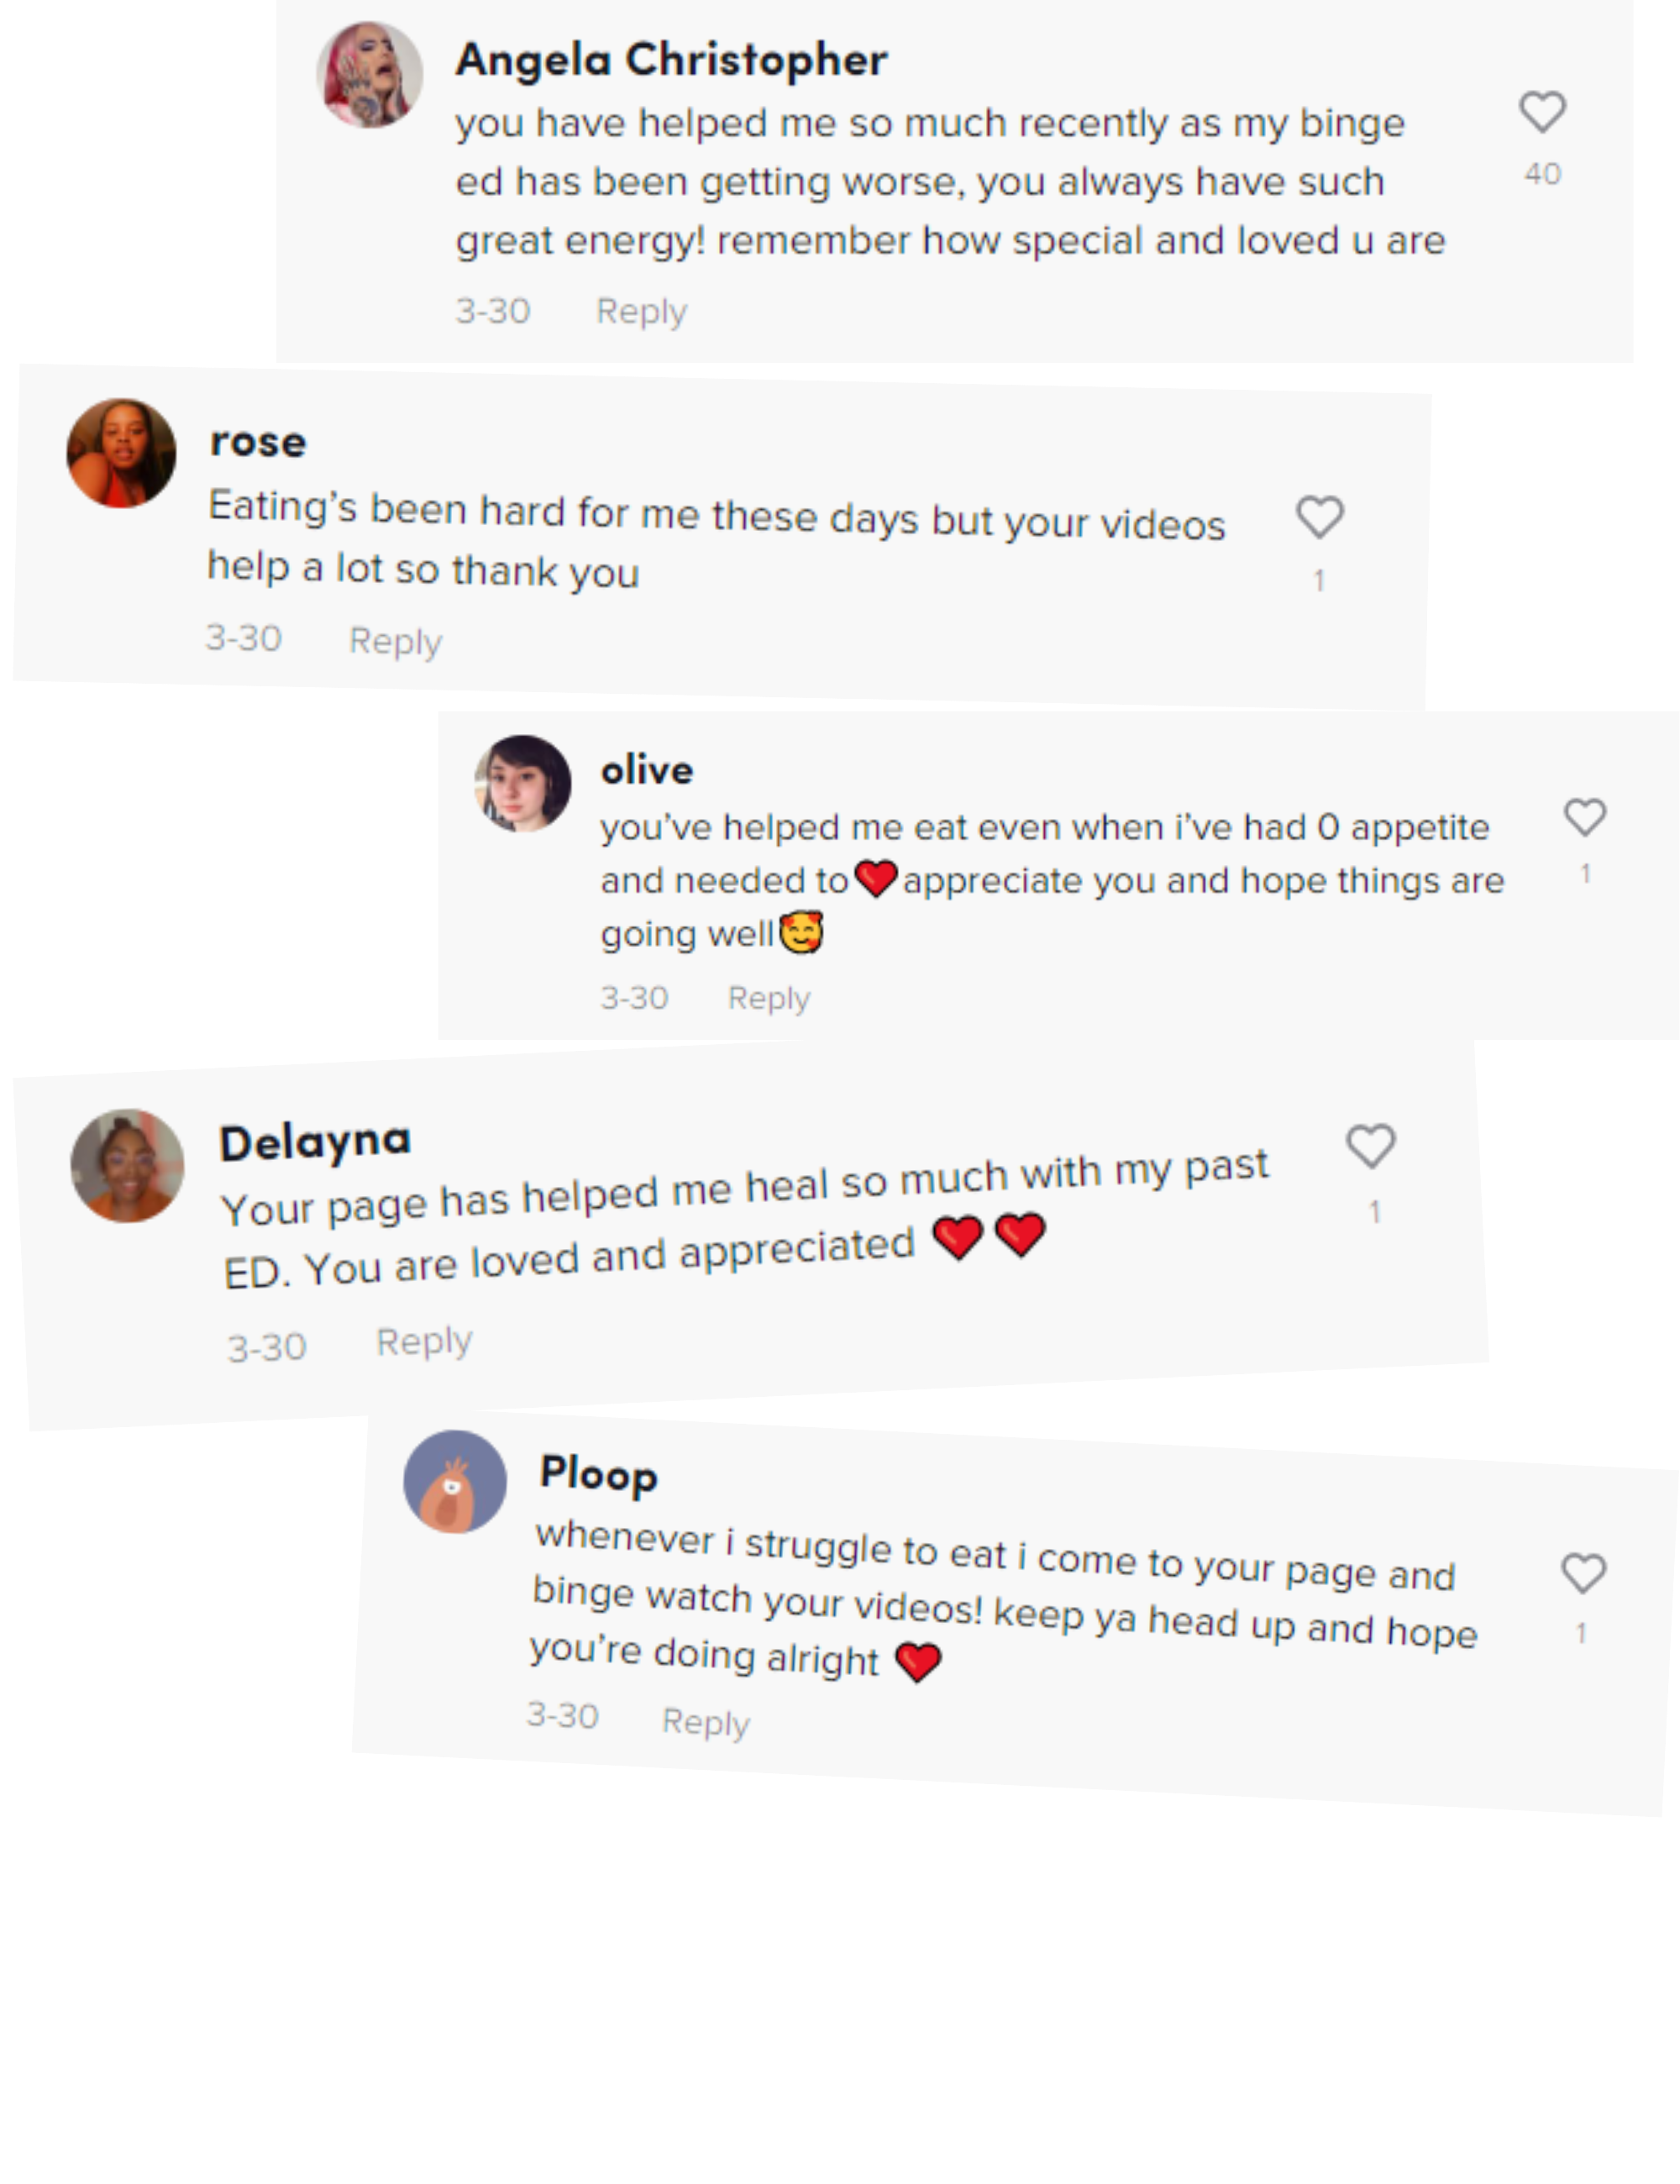Reply to rose's comment
This screenshot has width=1680, height=2184.
pyautogui.click(x=395, y=641)
